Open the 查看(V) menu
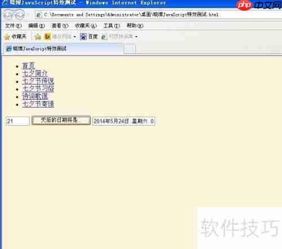The height and width of the screenshot is (249, 282). pyautogui.click(x=60, y=25)
